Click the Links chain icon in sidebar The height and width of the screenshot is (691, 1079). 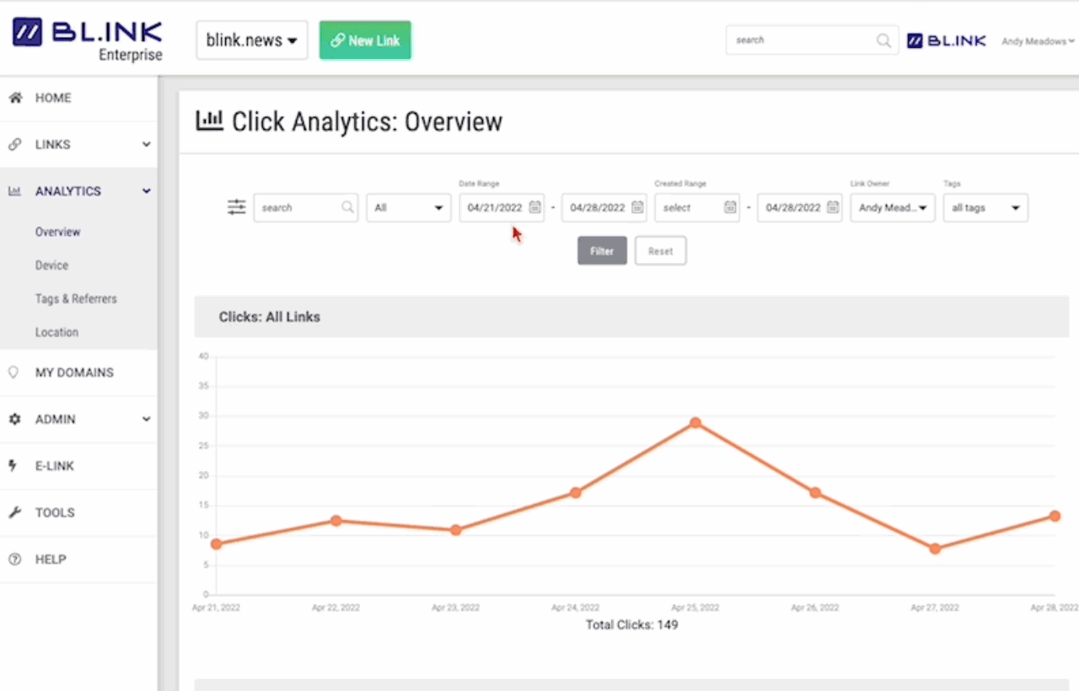14,145
